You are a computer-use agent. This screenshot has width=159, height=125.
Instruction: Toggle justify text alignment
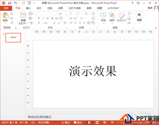84,23
